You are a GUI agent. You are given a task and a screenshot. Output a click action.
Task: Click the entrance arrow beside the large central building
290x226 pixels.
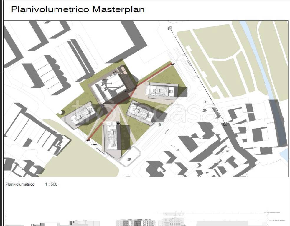click(x=126, y=92)
